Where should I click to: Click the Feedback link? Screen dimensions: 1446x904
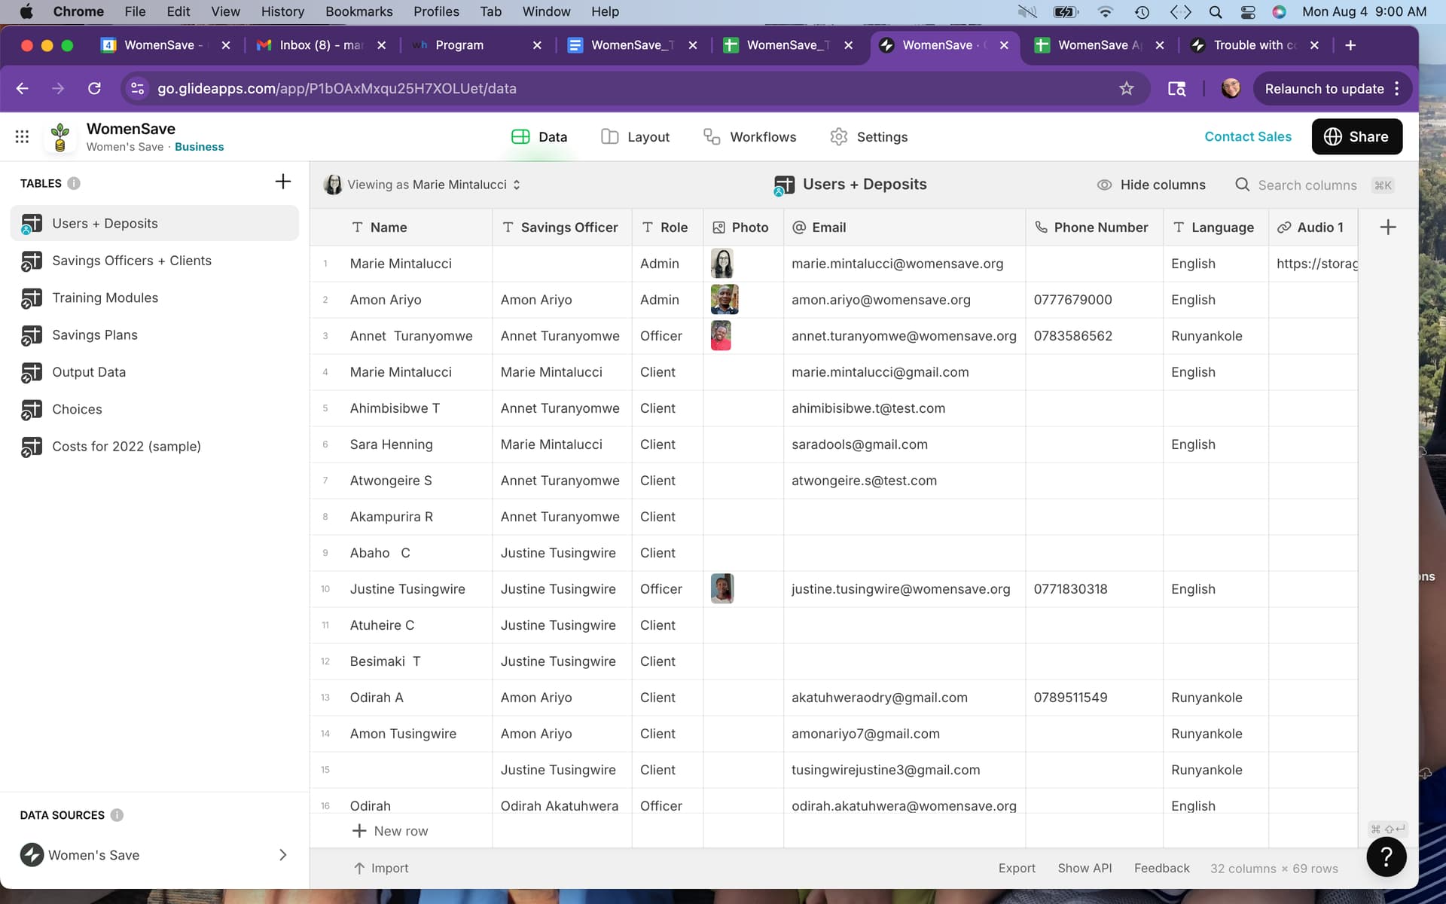pyautogui.click(x=1162, y=869)
